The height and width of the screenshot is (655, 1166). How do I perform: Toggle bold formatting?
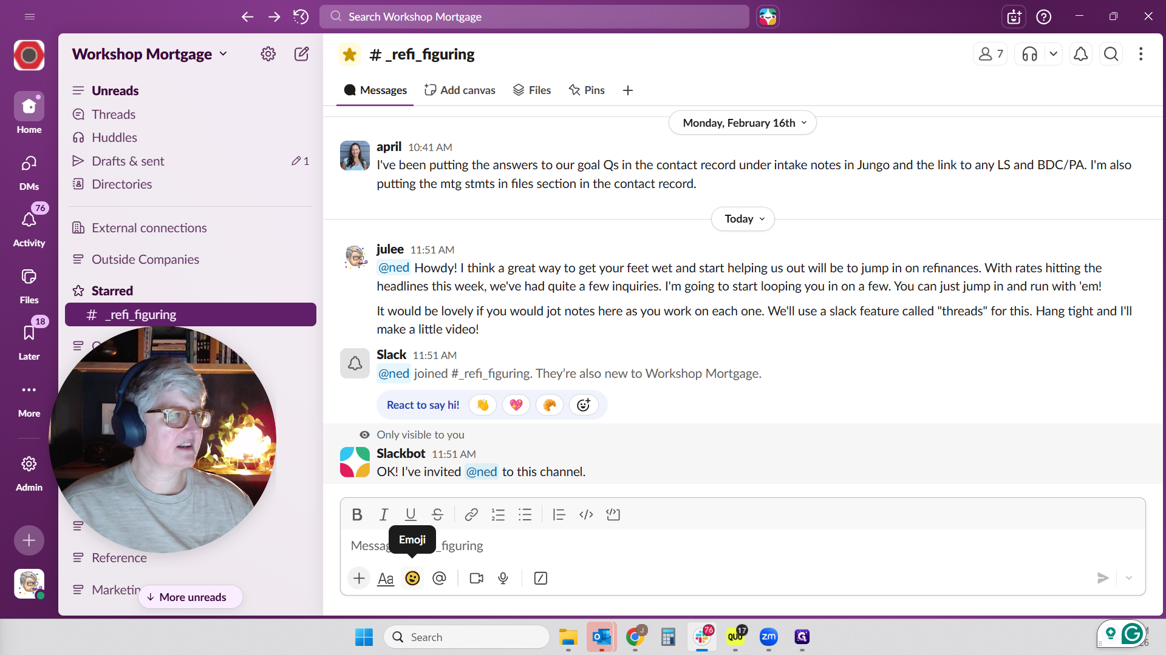coord(357,515)
